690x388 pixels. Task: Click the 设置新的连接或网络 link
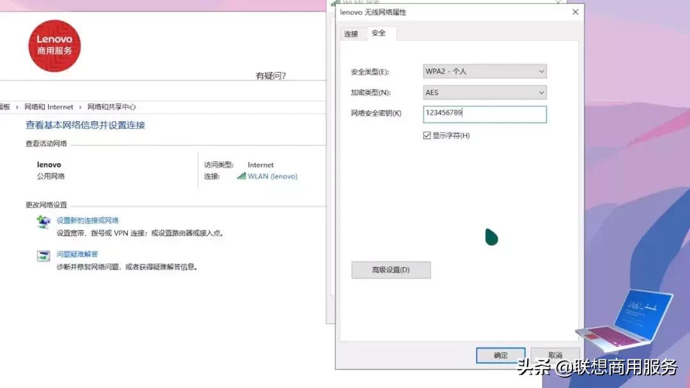tap(88, 221)
